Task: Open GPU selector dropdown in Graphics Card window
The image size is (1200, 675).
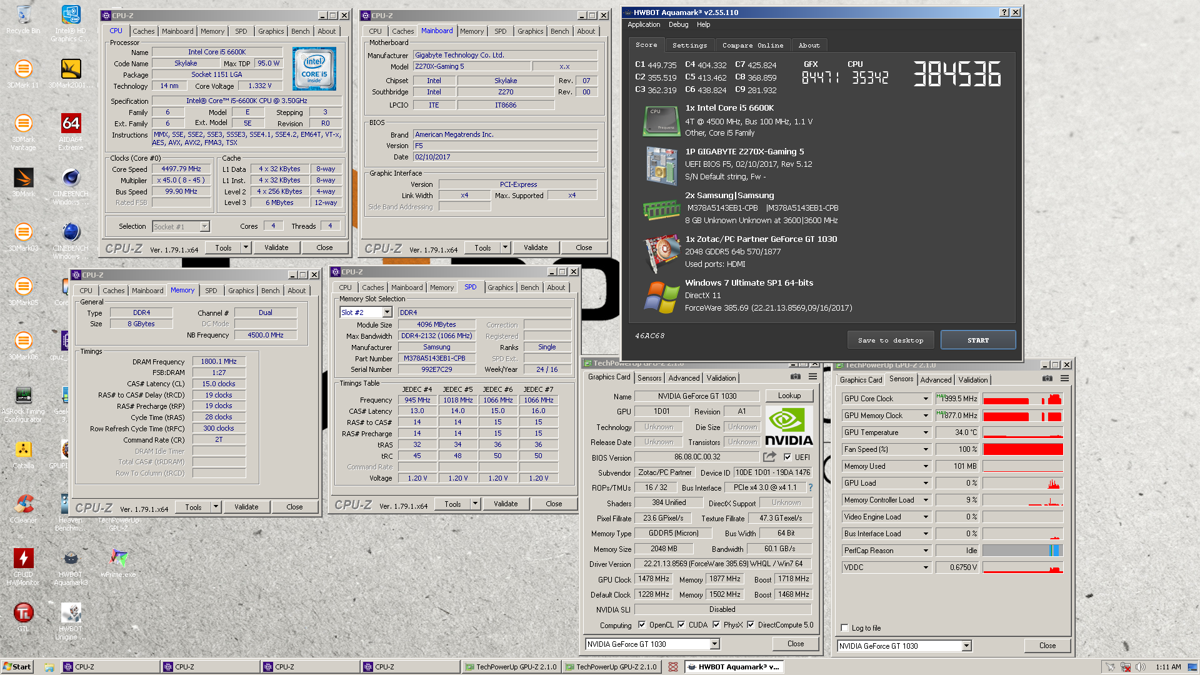Action: pos(714,644)
